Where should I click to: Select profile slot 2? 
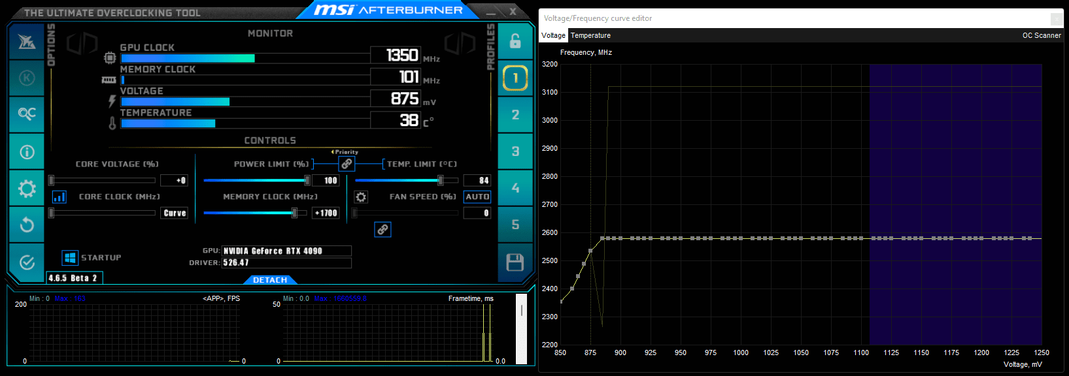515,115
